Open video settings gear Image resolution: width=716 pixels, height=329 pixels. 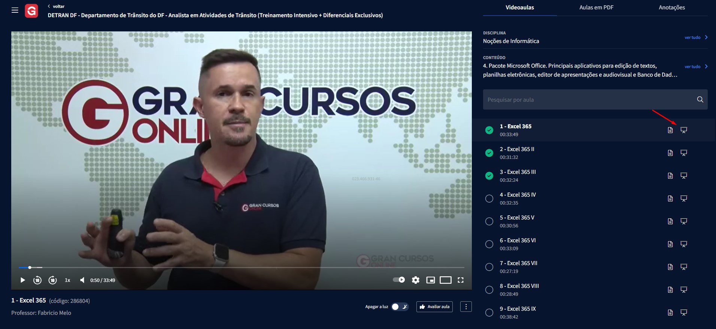point(416,280)
